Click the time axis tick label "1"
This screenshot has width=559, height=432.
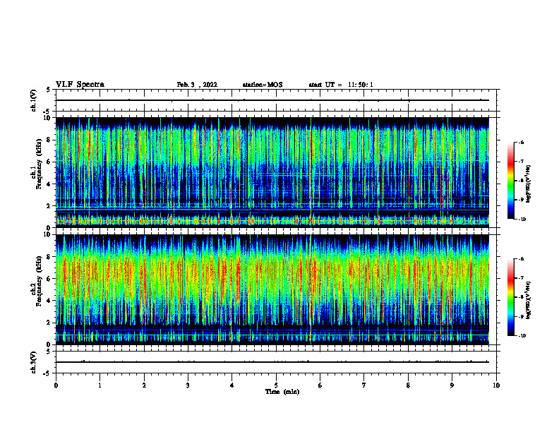(100, 385)
